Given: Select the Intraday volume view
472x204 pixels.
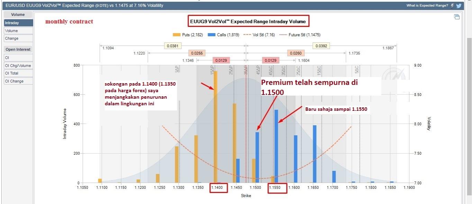Looking at the screenshot, I should pos(18,23).
